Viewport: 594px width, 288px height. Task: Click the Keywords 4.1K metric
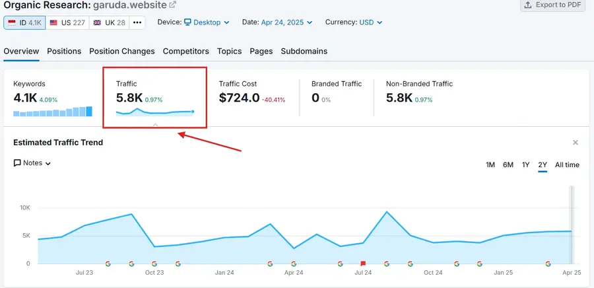tap(25, 98)
